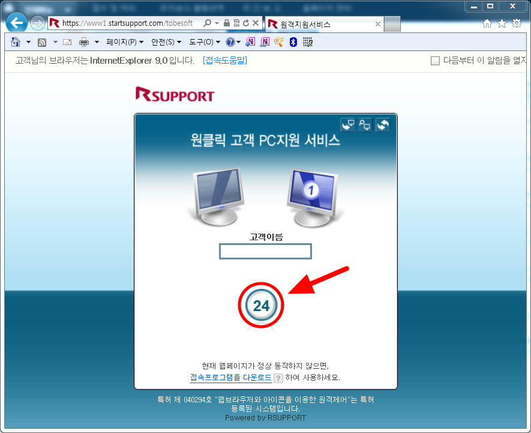Stop loading with the address bar X
Viewport: 531px width, 433px height.
coord(256,23)
